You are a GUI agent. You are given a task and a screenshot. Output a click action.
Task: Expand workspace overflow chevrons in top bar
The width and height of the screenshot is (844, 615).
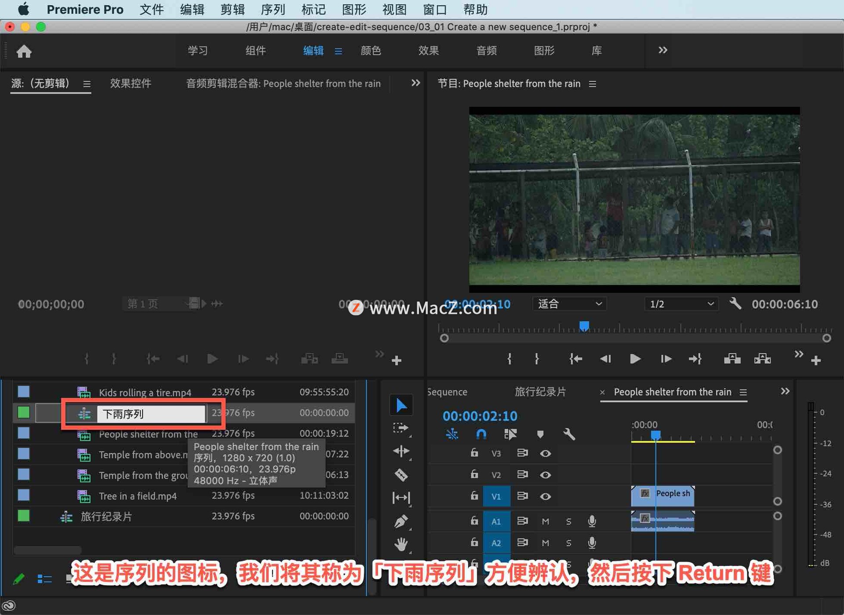click(x=662, y=50)
